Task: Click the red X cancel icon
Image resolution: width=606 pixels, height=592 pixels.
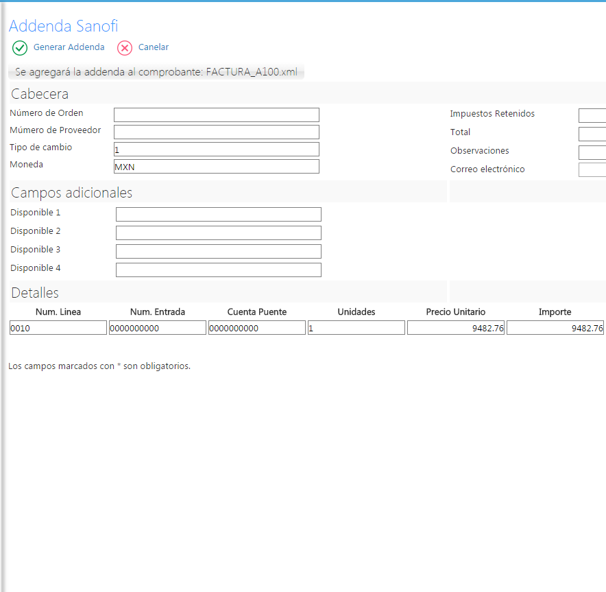Action: 125,48
